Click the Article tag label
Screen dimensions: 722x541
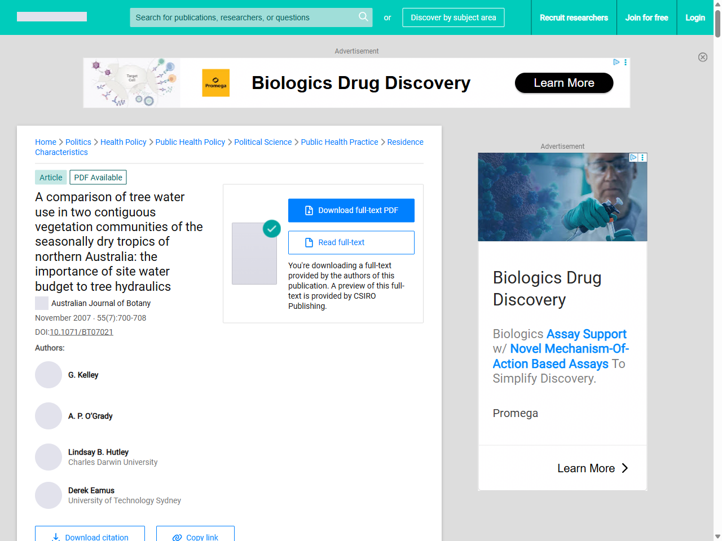tap(51, 178)
